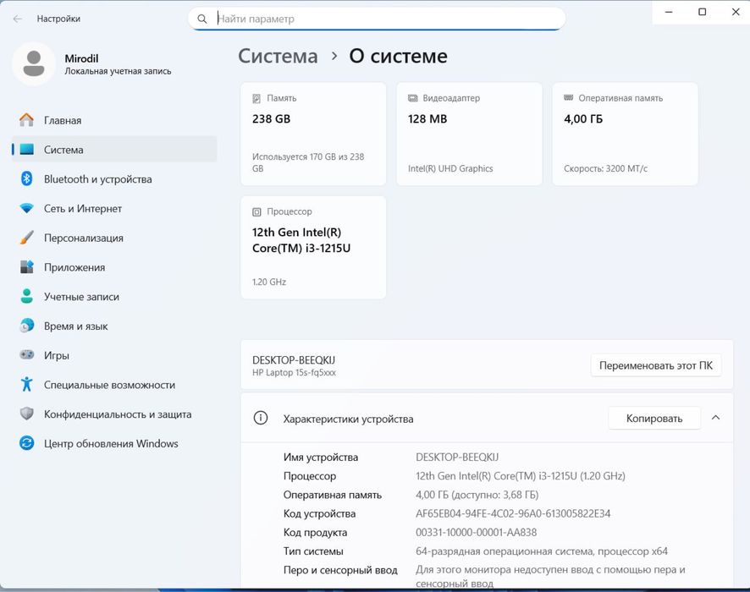Click Копировать button for device specs

[653, 419]
